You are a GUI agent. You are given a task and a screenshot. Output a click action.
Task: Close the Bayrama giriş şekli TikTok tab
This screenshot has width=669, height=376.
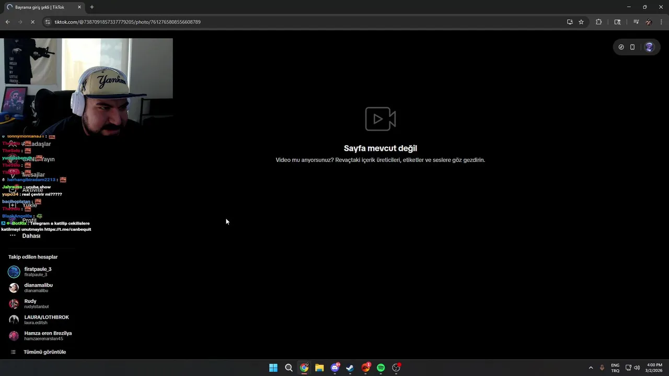(x=79, y=7)
